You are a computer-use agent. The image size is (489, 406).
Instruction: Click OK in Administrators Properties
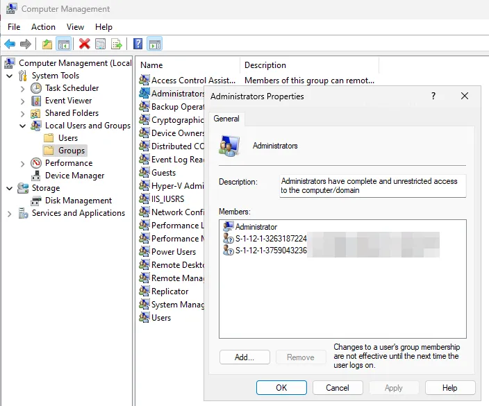[x=281, y=388]
